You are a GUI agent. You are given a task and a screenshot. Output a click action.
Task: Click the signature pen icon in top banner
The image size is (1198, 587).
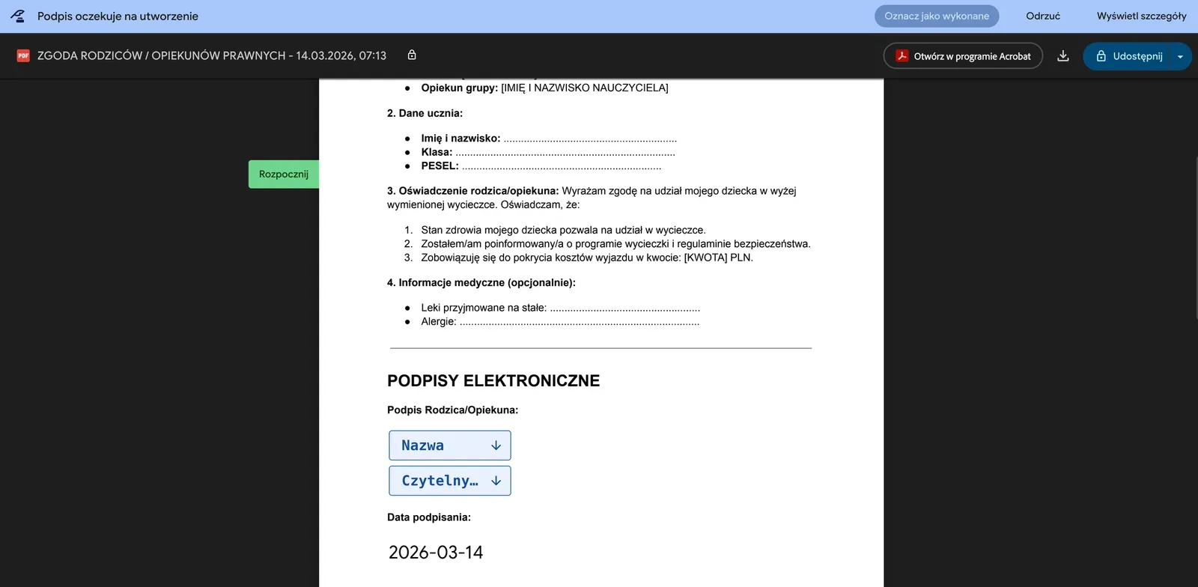pyautogui.click(x=17, y=16)
